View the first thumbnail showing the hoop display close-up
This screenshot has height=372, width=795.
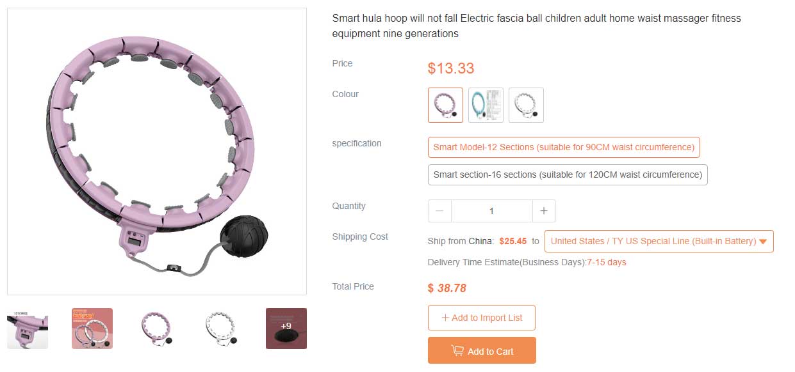28,329
